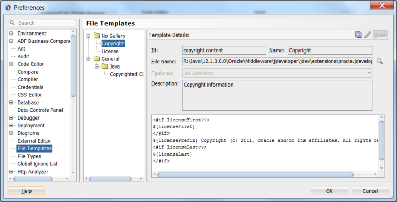Image resolution: width=397 pixels, height=202 pixels.
Task: Click the Java folder icon
Action: [x=105, y=66]
